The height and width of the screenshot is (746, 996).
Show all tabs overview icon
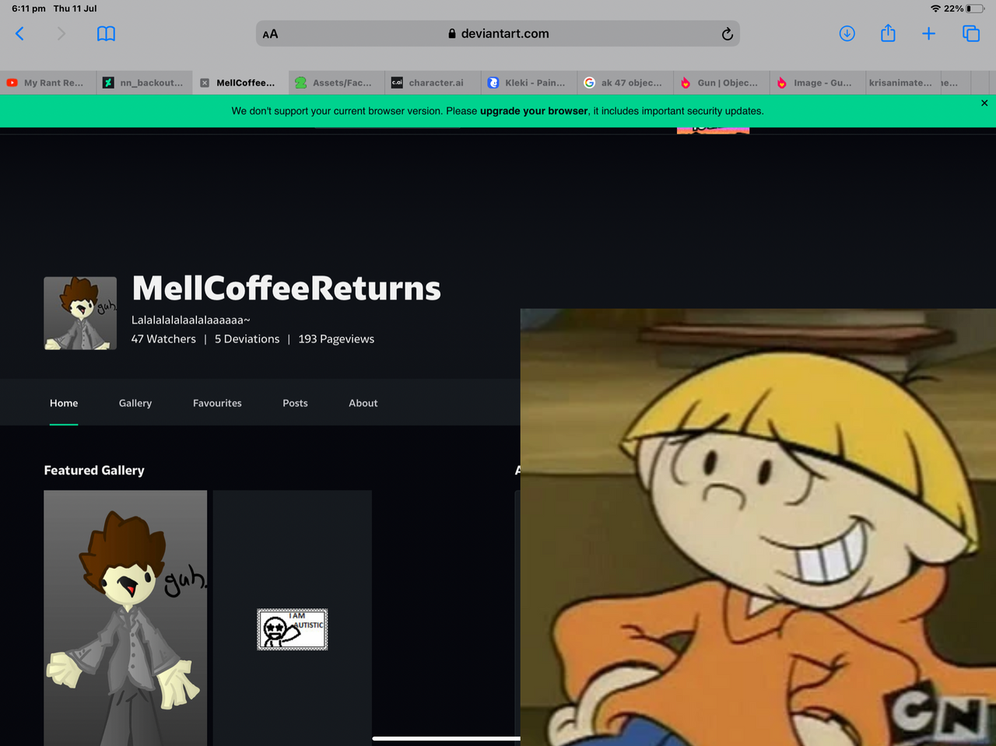pyautogui.click(x=970, y=33)
